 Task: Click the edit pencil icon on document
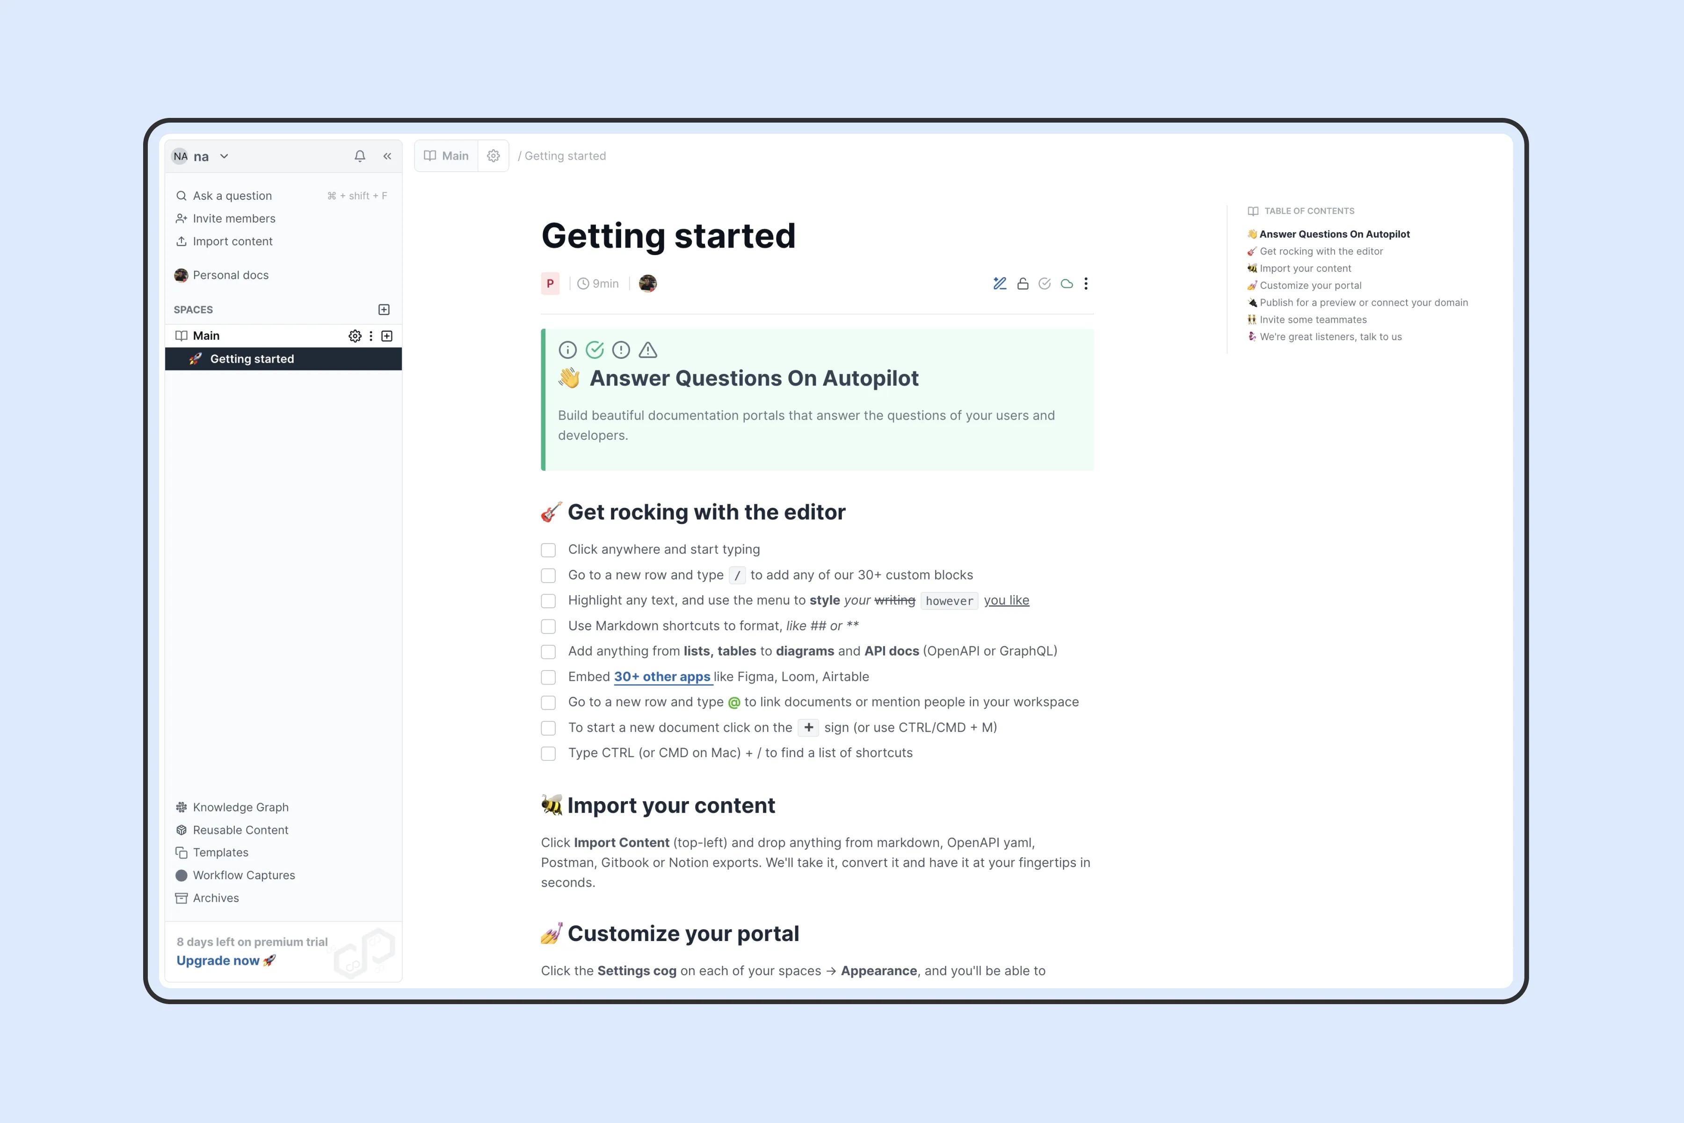click(x=999, y=282)
